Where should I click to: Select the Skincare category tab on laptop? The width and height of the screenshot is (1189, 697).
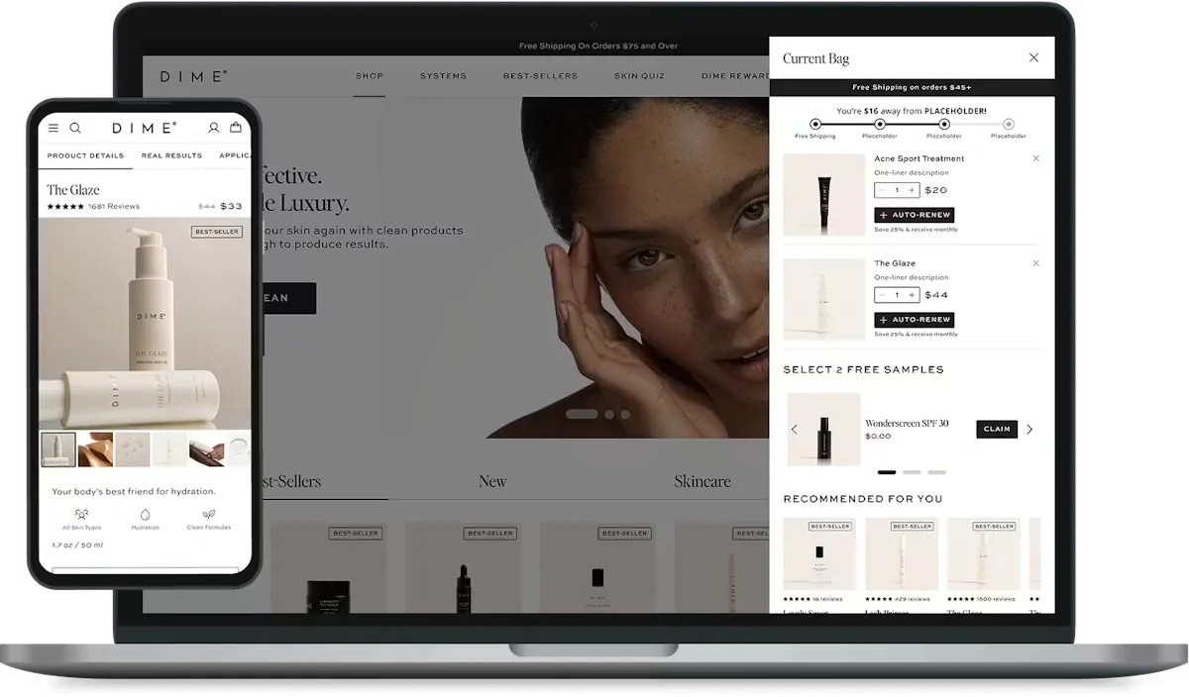click(703, 481)
